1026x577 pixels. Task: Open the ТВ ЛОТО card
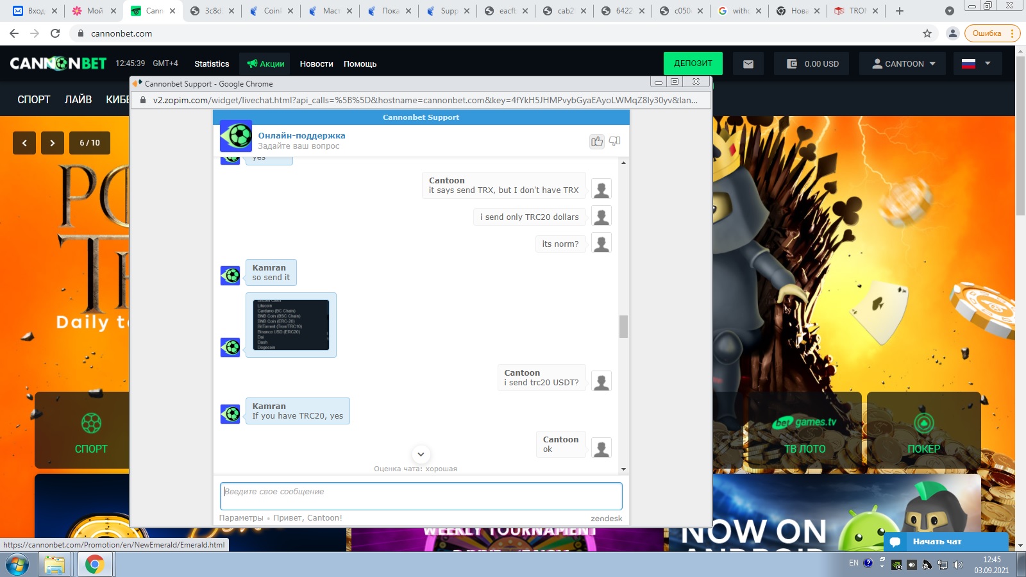pos(805,430)
